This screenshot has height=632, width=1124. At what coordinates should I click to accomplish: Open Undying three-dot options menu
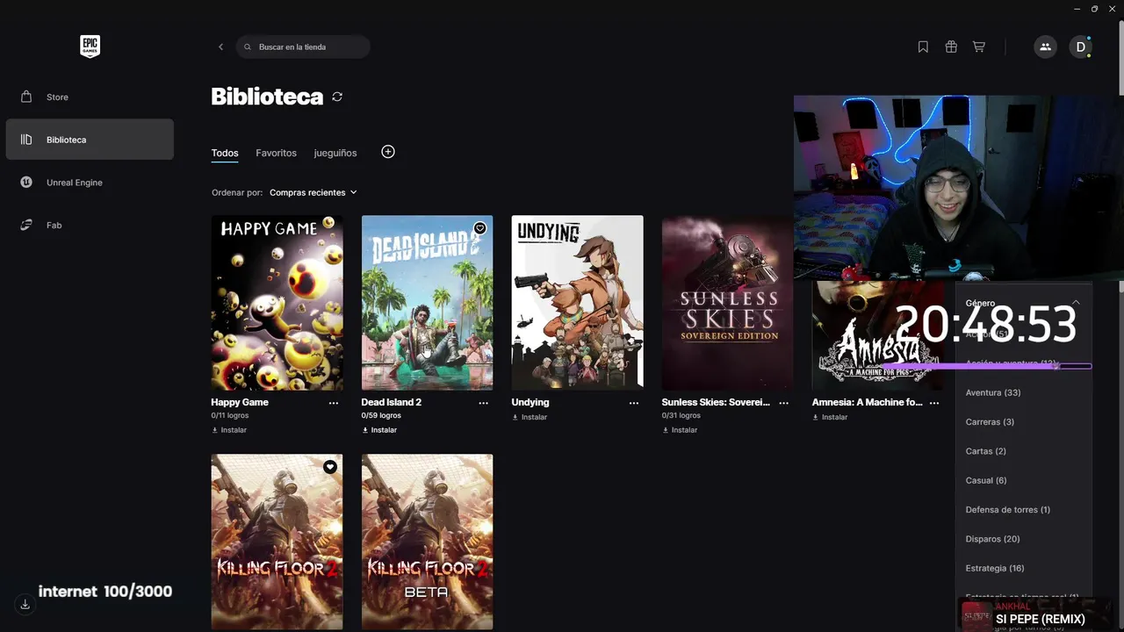634,403
